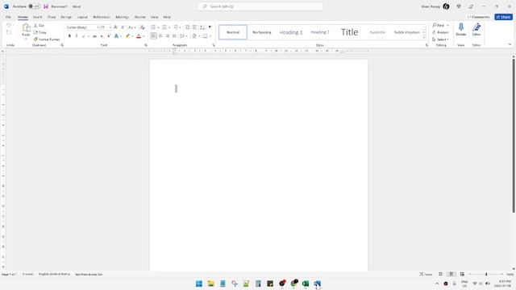Open the Focus mode in status bar
The width and height of the screenshot is (516, 290).
(x=426, y=274)
